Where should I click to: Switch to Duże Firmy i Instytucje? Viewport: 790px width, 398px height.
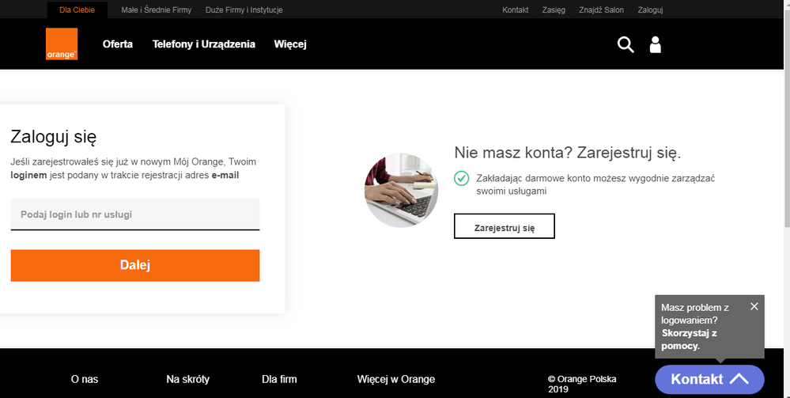[x=244, y=9]
